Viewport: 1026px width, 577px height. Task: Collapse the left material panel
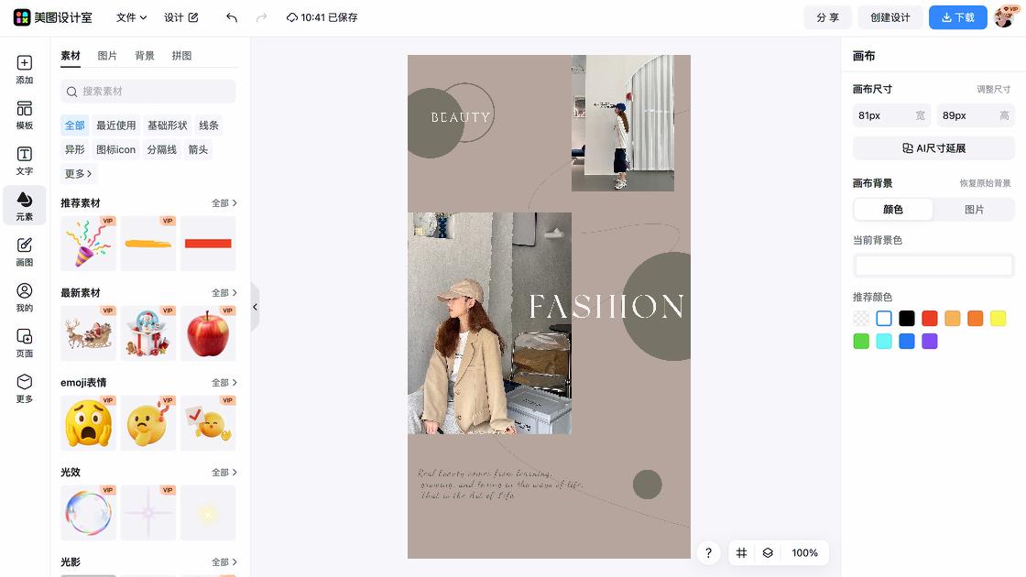point(255,308)
